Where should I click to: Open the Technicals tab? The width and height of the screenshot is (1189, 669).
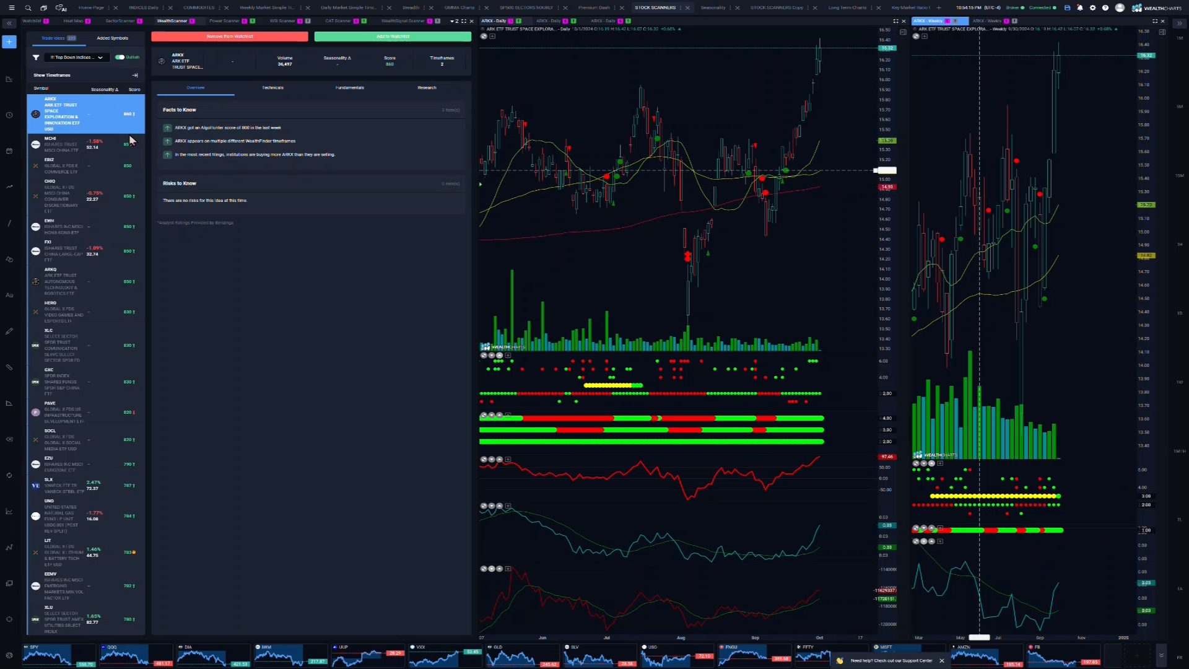click(x=272, y=88)
